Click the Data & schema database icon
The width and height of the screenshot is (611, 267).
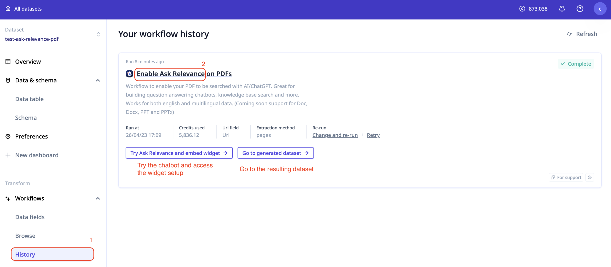click(8, 80)
